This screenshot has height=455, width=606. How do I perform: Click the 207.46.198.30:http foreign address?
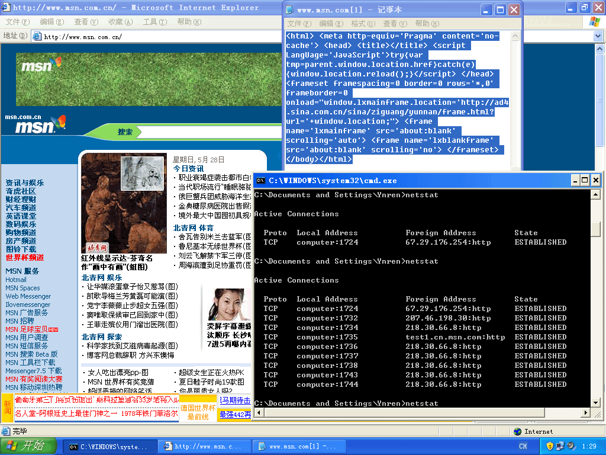(x=448, y=318)
